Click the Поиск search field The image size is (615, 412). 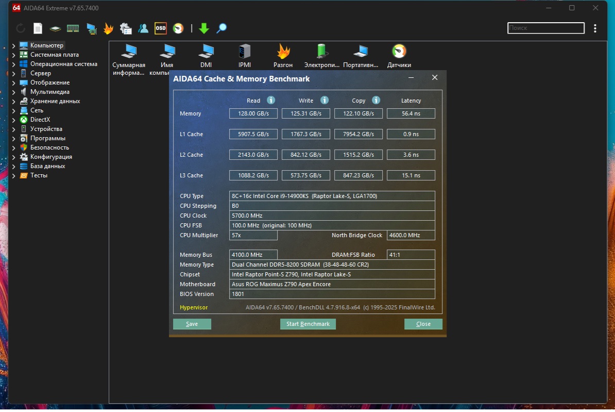coord(545,28)
